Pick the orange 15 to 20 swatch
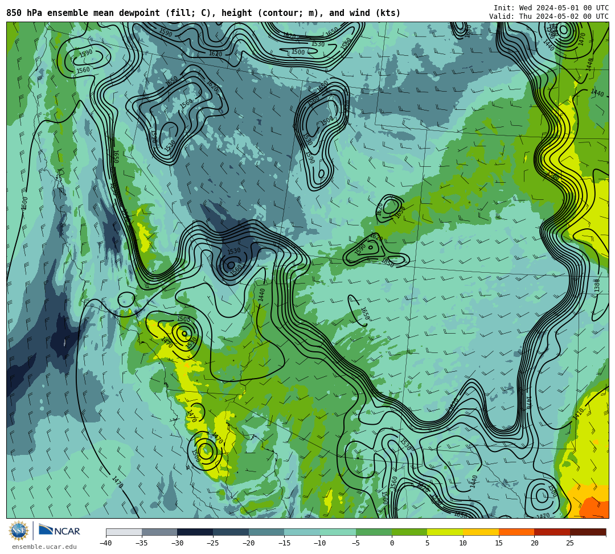 516,532
